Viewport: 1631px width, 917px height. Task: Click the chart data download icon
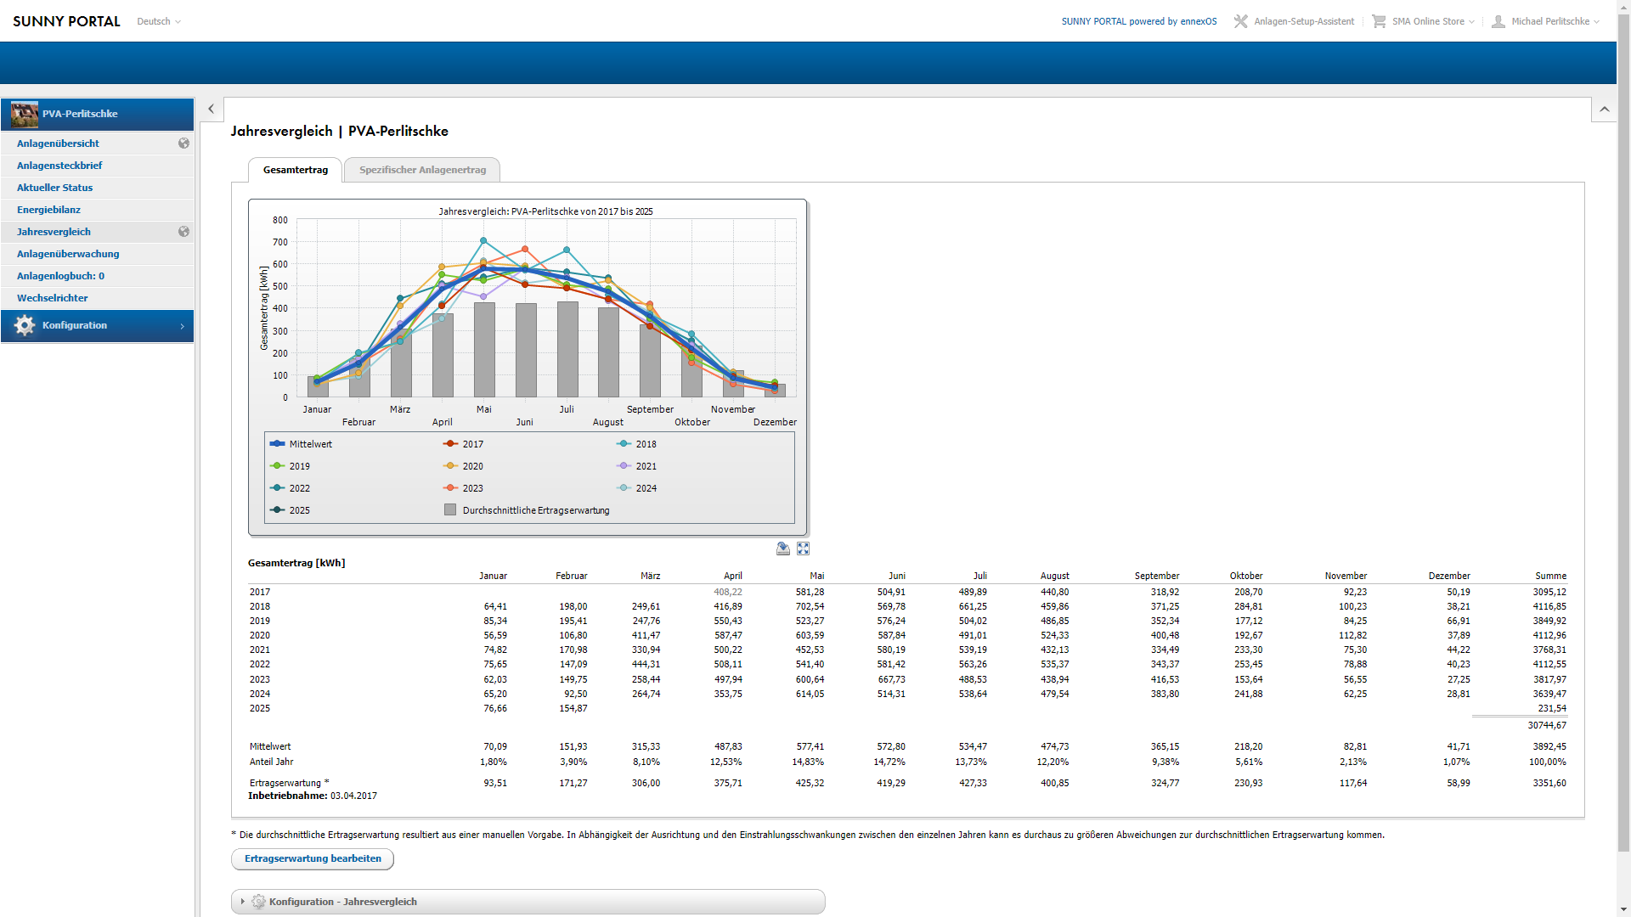coord(783,549)
